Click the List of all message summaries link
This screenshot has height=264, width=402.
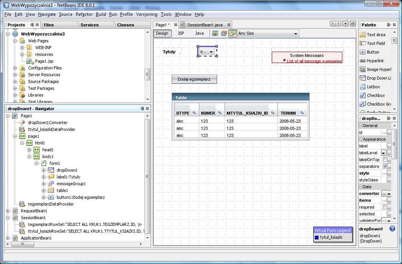point(314,61)
